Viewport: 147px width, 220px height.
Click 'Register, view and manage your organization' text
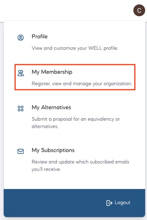coord(82,84)
